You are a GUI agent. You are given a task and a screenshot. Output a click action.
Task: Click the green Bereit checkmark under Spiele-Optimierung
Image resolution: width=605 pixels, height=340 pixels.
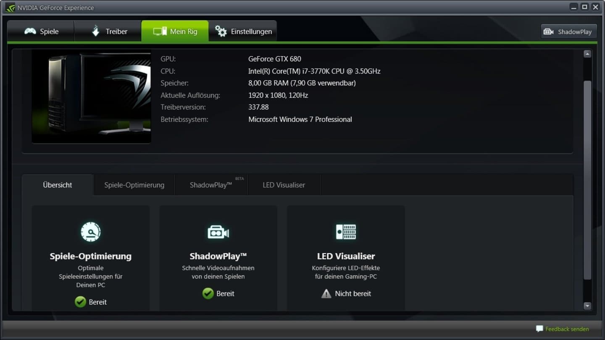80,302
